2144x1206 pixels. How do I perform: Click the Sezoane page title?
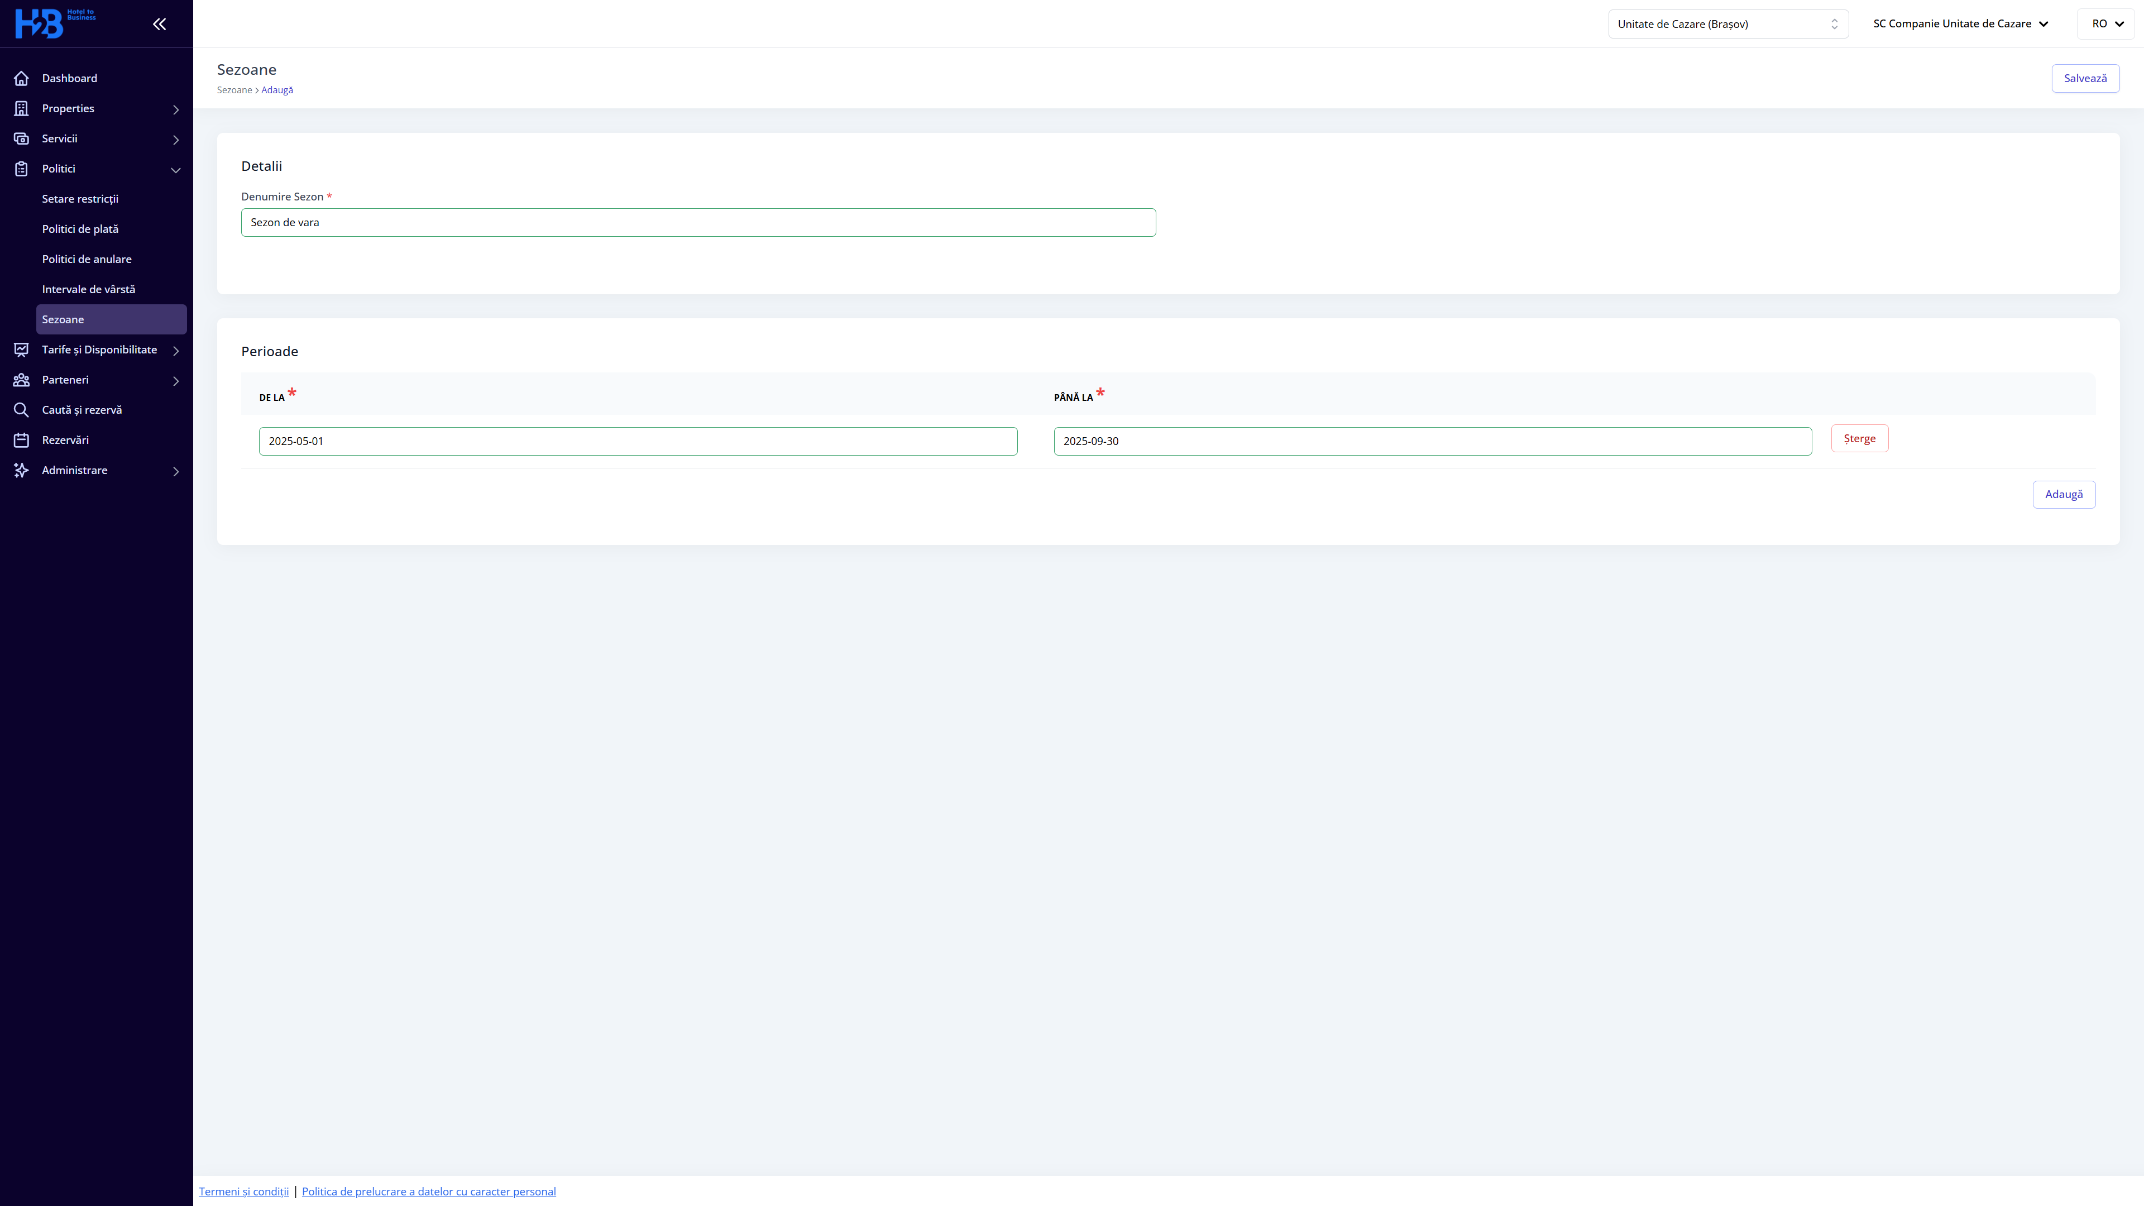[x=246, y=70]
